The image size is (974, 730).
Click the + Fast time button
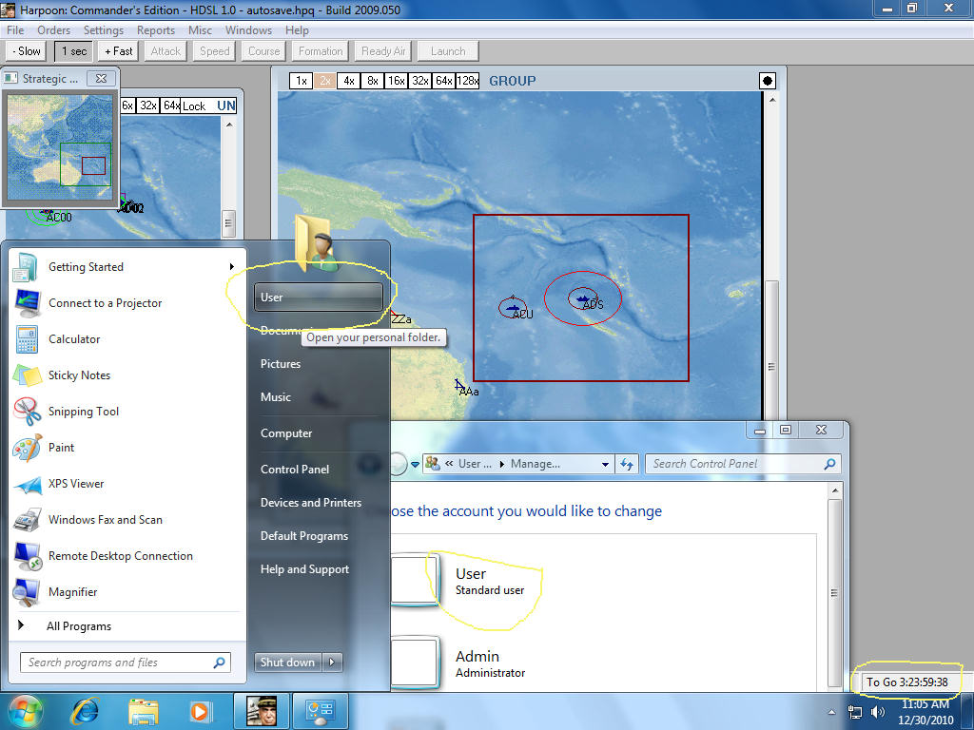coord(118,51)
